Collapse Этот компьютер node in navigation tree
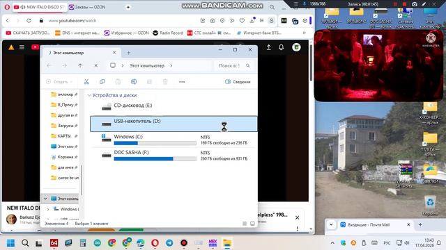The height and width of the screenshot is (250, 446). [x=45, y=199]
